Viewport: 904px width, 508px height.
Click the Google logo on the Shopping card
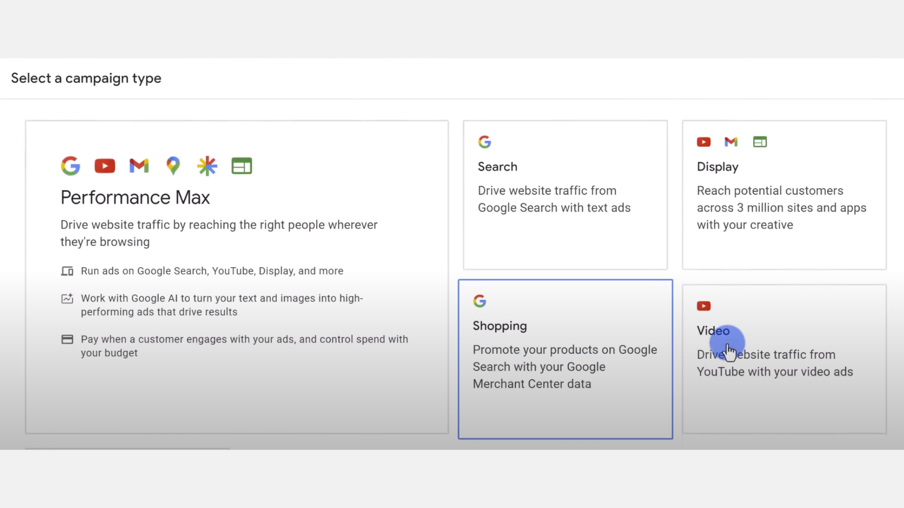(479, 301)
